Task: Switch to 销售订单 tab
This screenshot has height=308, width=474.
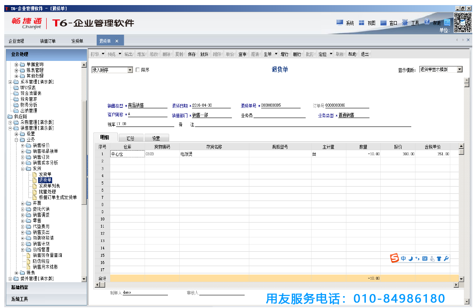Action: 48,41
